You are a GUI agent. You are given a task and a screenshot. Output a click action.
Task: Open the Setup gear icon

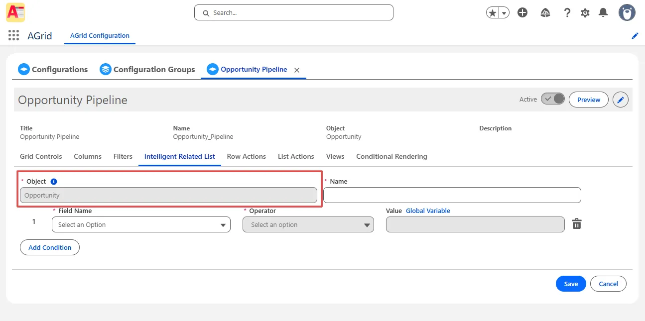[585, 13]
